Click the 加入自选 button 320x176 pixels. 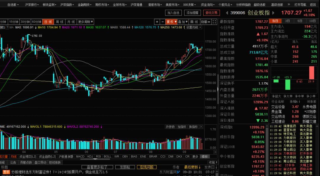point(173,13)
